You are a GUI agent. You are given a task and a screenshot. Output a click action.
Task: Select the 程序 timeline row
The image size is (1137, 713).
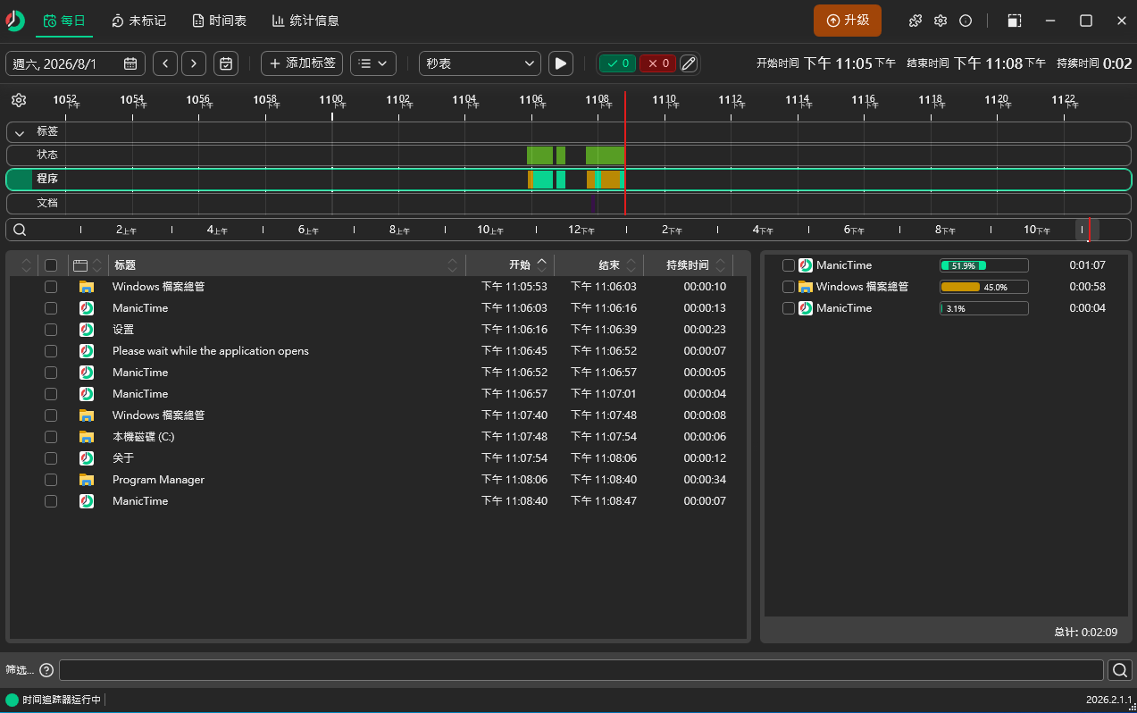(568, 179)
